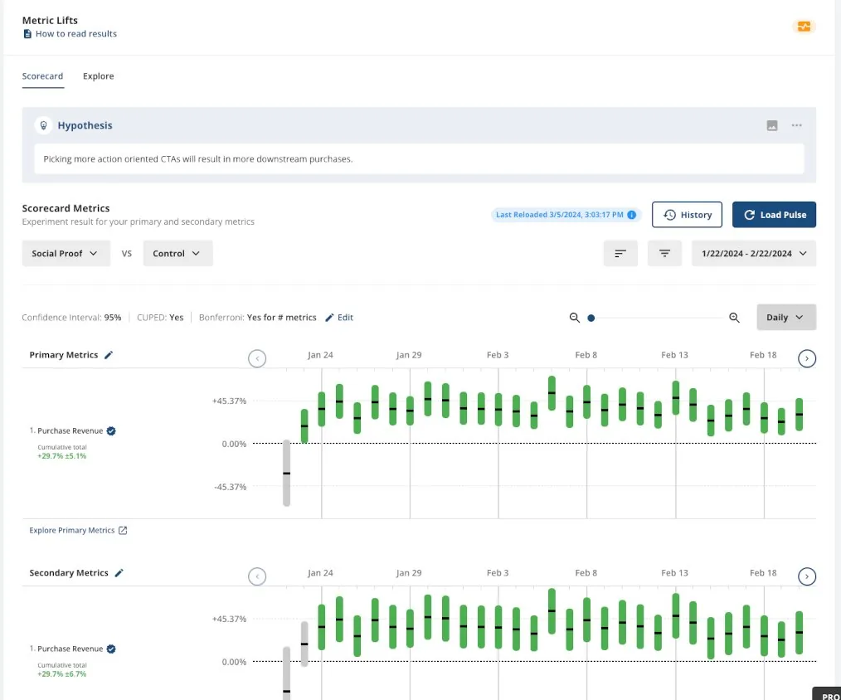Edit Primary Metrics with pencil icon
This screenshot has width=841, height=700.
109,355
